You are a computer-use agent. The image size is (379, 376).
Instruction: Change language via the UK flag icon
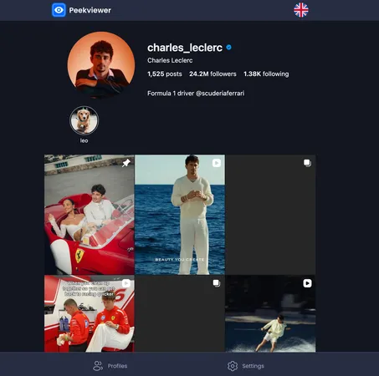[301, 10]
